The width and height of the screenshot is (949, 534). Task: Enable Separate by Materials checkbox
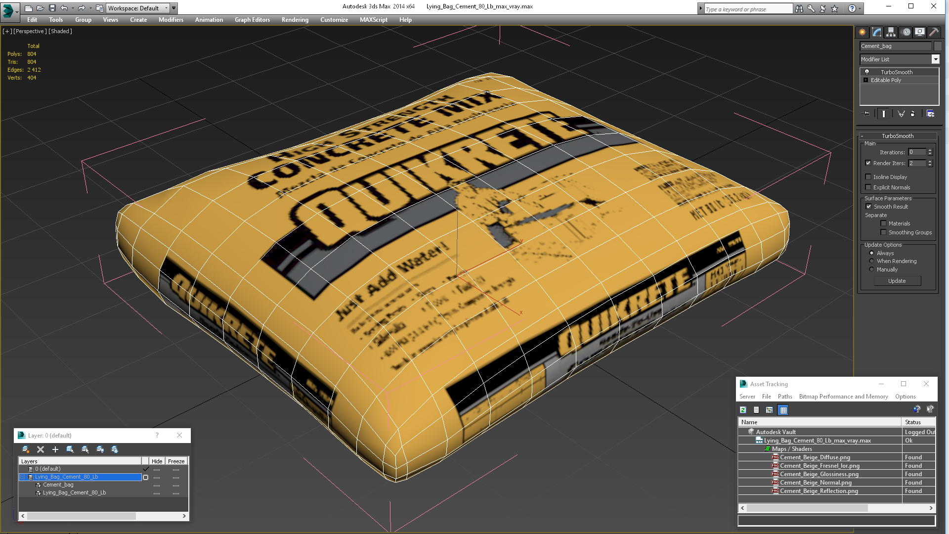pos(884,223)
